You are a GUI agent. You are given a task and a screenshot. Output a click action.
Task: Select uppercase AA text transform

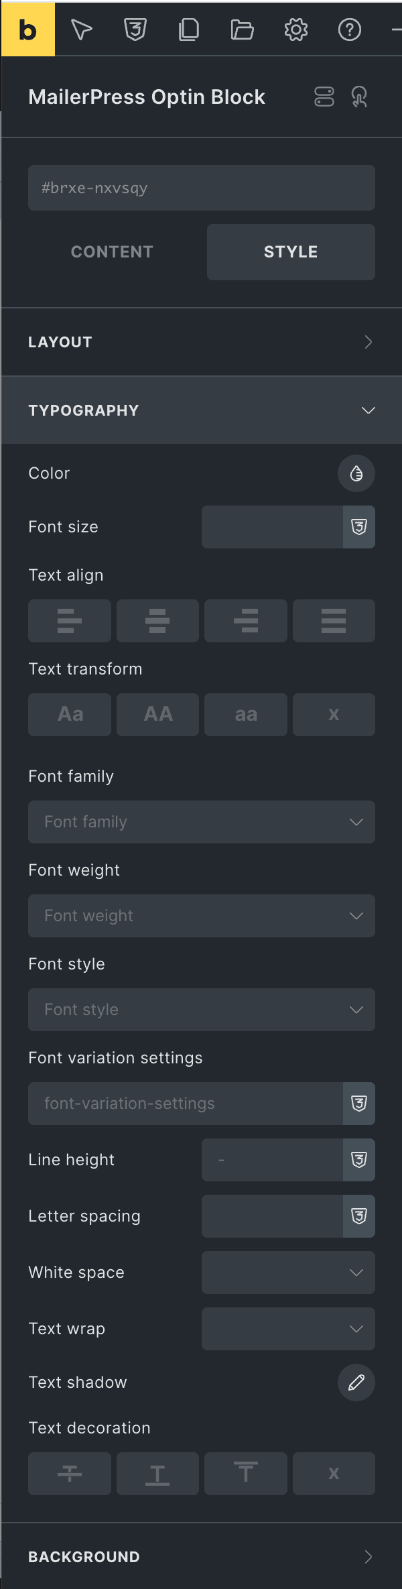tap(157, 715)
